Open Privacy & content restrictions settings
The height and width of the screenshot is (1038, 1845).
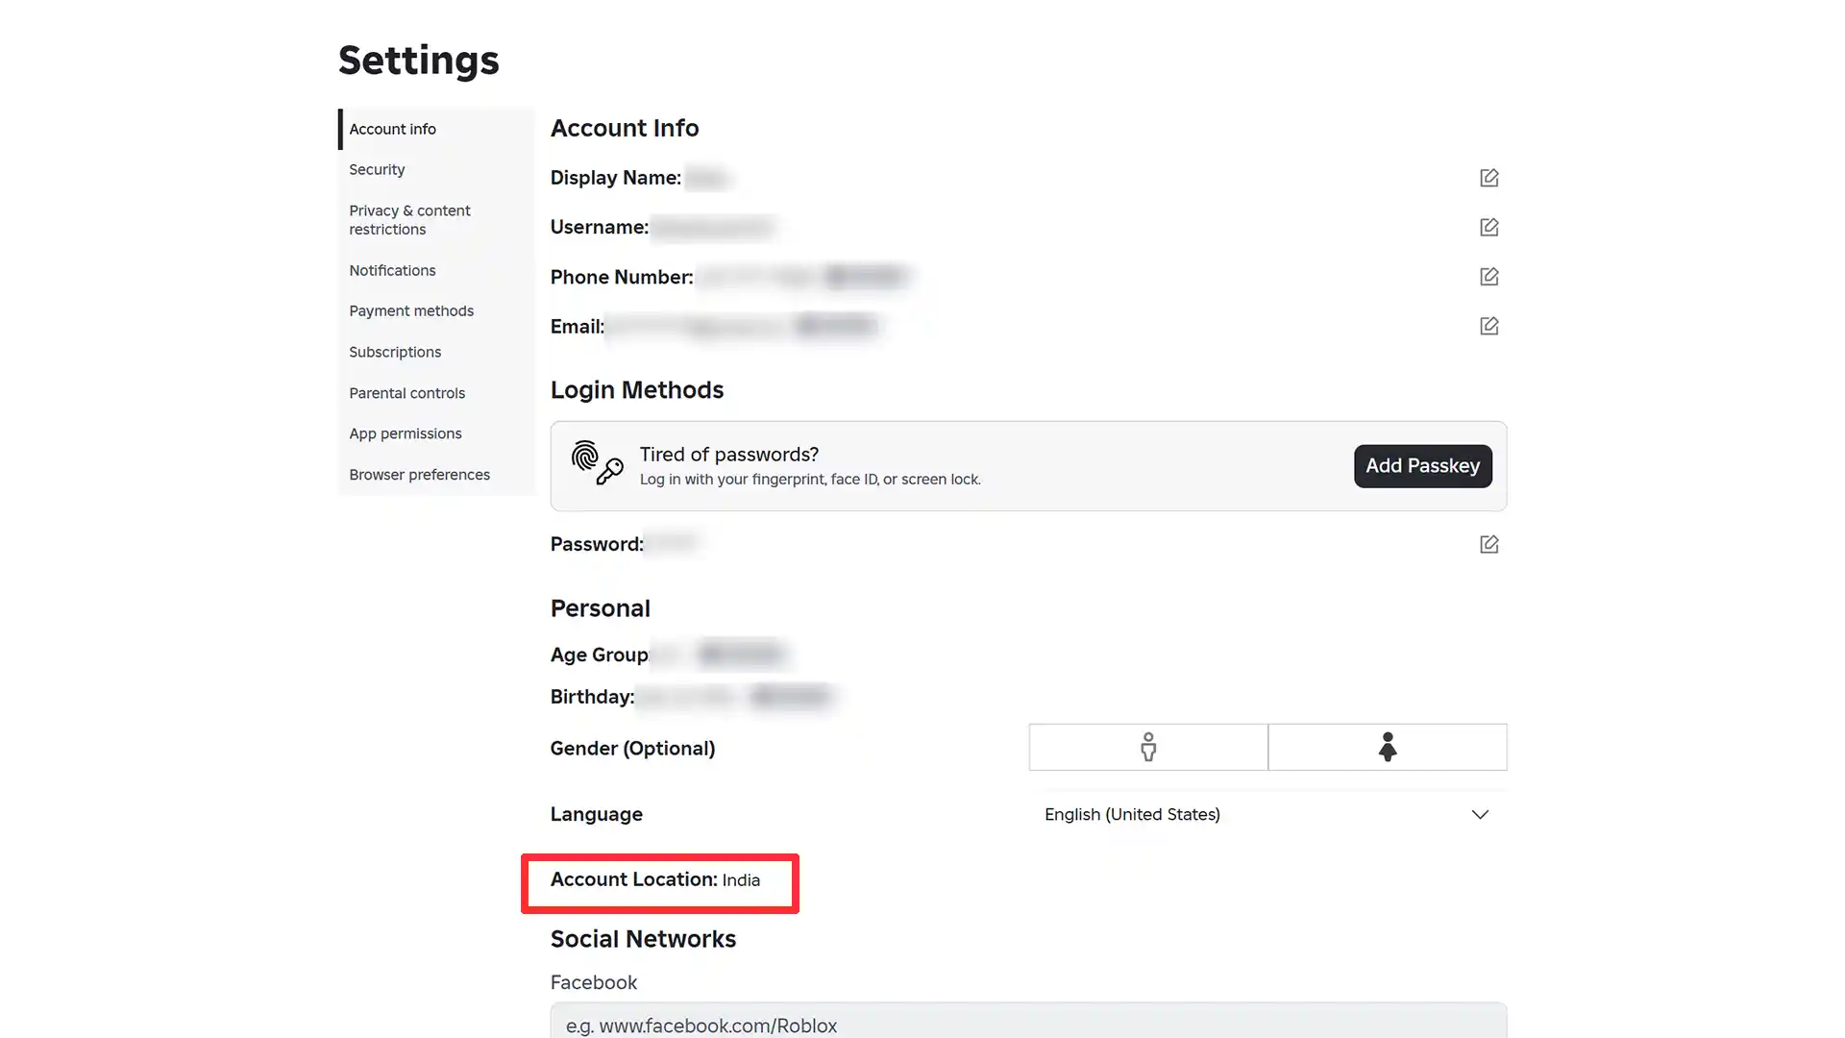(410, 219)
